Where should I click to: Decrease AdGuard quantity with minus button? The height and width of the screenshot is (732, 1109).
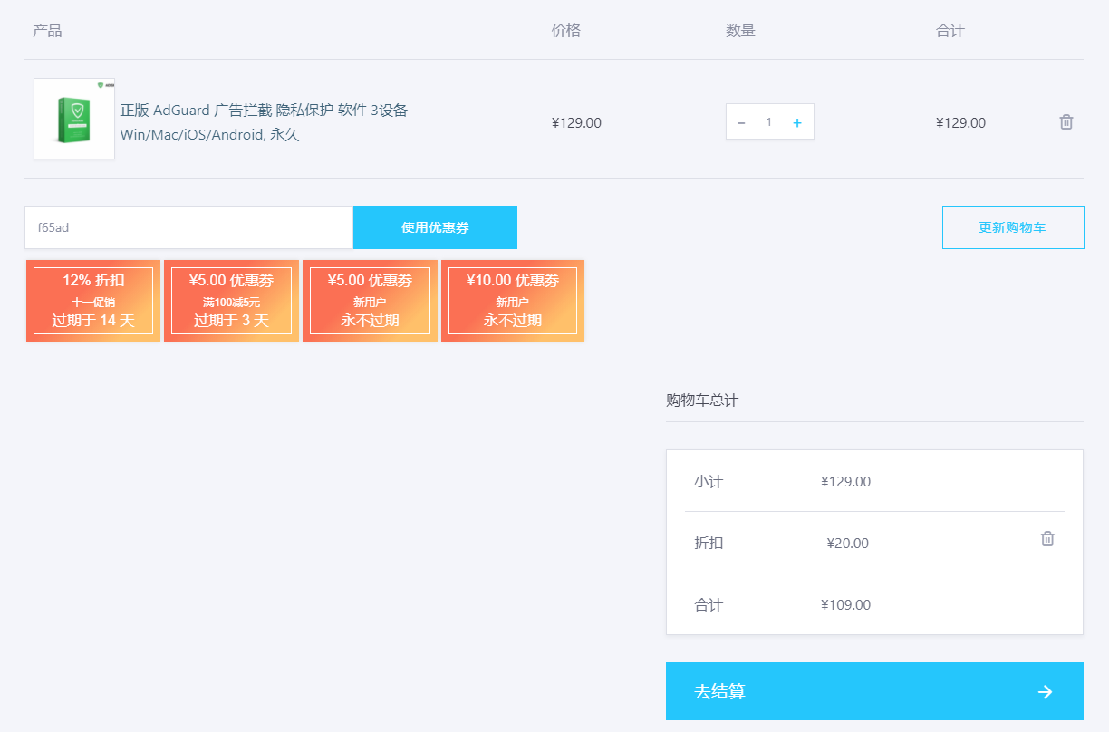point(741,122)
